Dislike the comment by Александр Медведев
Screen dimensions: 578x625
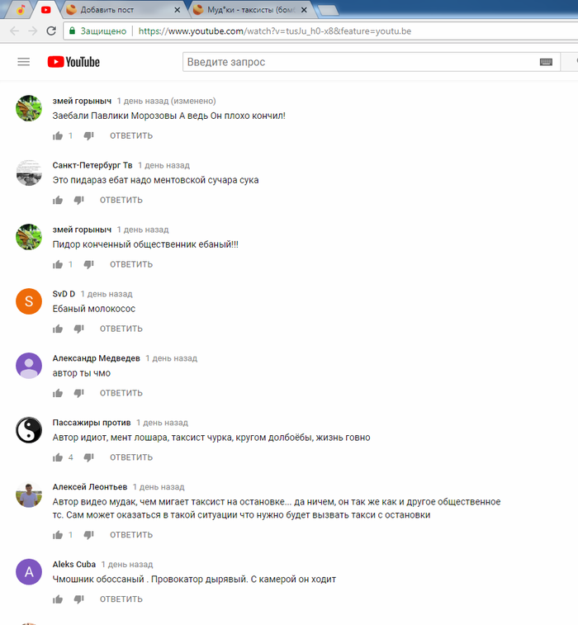click(x=79, y=393)
